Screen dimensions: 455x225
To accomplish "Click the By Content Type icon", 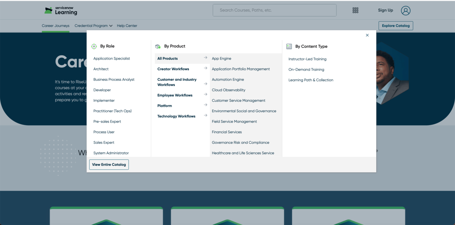I will coord(289,46).
